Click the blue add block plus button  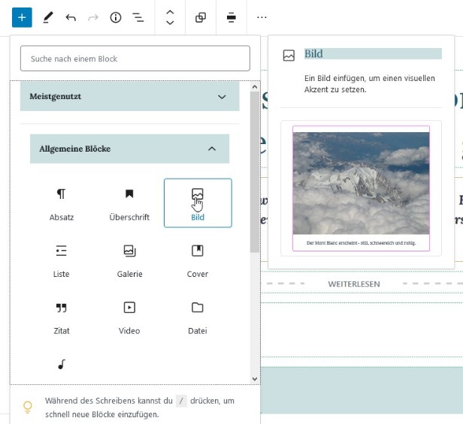point(22,17)
